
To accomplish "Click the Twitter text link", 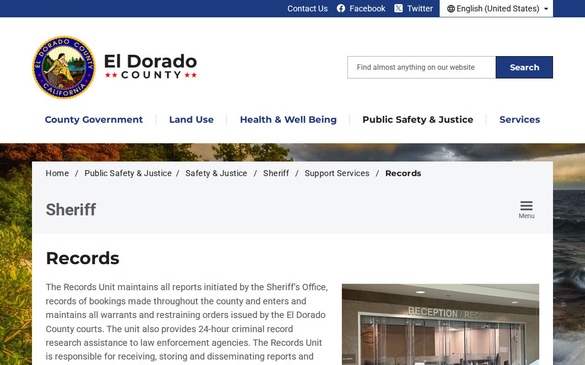I will click(x=420, y=9).
